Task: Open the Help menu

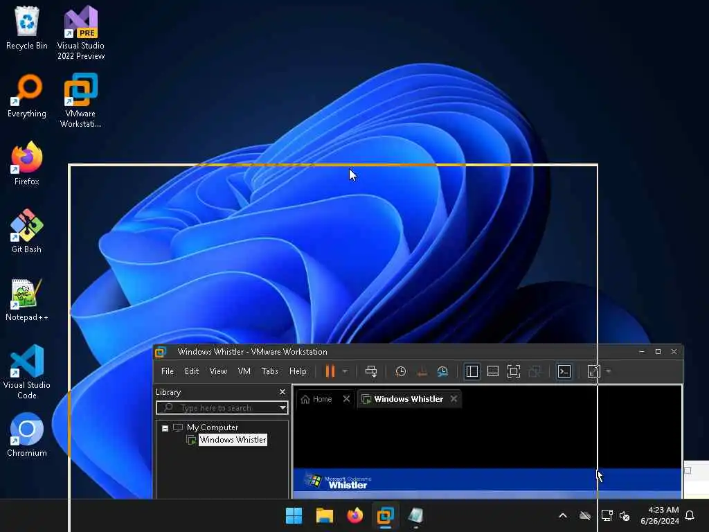Action: coord(298,371)
